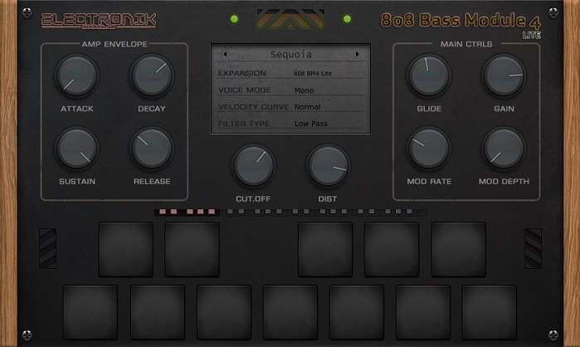
Task: Change the Voice Mode value Mono
Action: 304,90
